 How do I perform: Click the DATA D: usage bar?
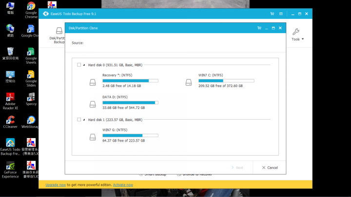point(130,103)
